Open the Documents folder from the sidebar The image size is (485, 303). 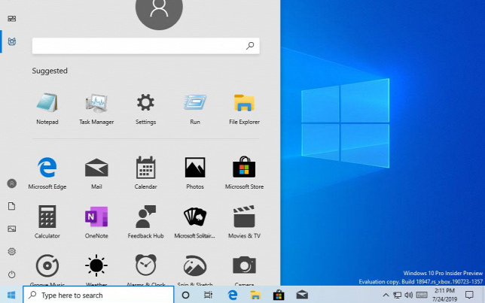tap(11, 206)
